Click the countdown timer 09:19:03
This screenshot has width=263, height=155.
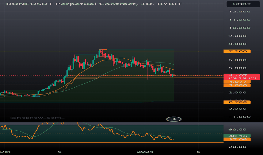243,78
